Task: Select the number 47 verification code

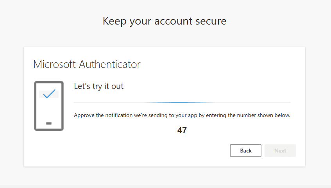Action: pos(182,130)
